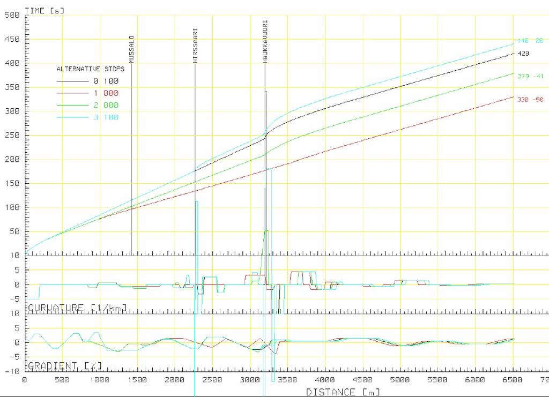Click the 4500 tick on the DISTANCE axis
Screen dimensions: 549x397
click(x=363, y=380)
